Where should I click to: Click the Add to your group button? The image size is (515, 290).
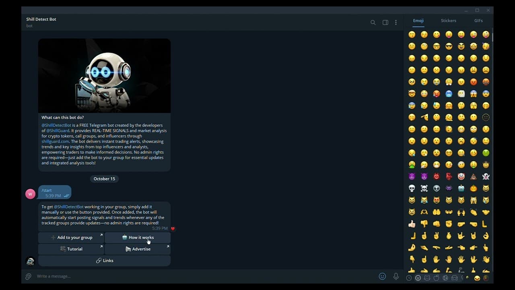point(71,238)
